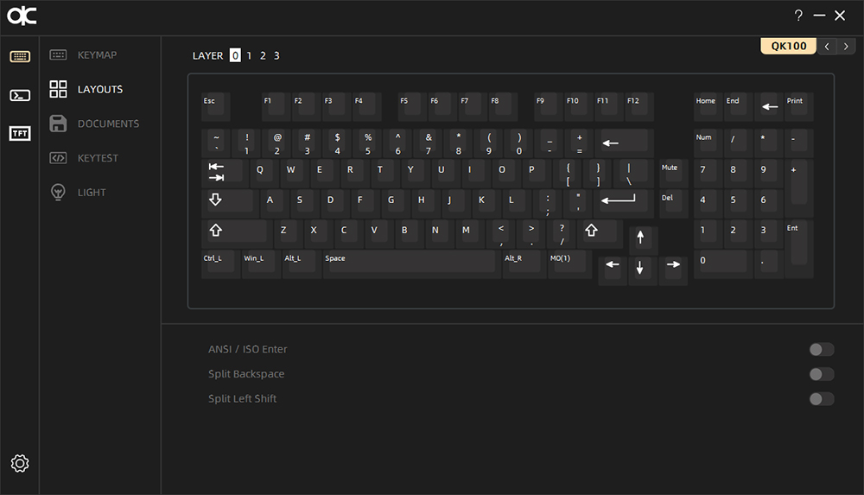
Task: Select the Esc key
Action: click(215, 106)
